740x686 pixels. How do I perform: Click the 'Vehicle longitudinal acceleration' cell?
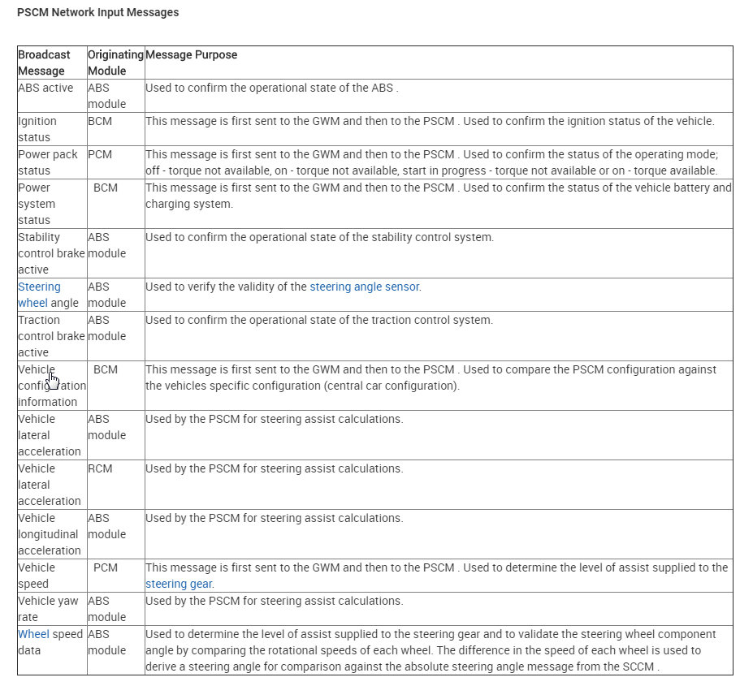coord(52,534)
